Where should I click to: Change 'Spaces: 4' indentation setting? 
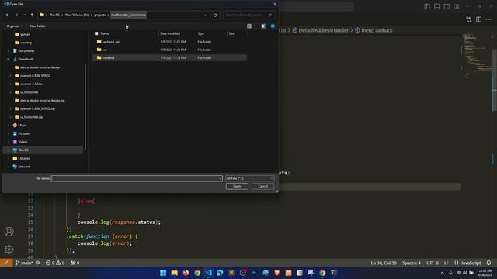click(x=412, y=263)
